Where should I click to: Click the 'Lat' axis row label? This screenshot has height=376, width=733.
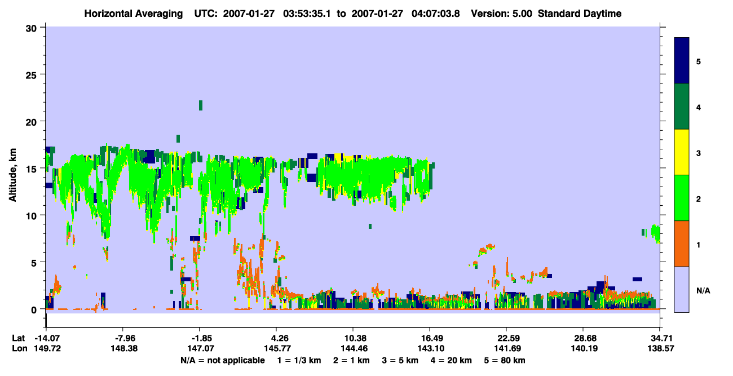[18, 338]
